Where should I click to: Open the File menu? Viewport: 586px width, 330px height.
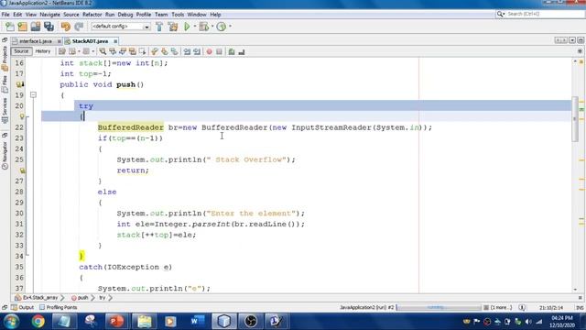click(5, 15)
